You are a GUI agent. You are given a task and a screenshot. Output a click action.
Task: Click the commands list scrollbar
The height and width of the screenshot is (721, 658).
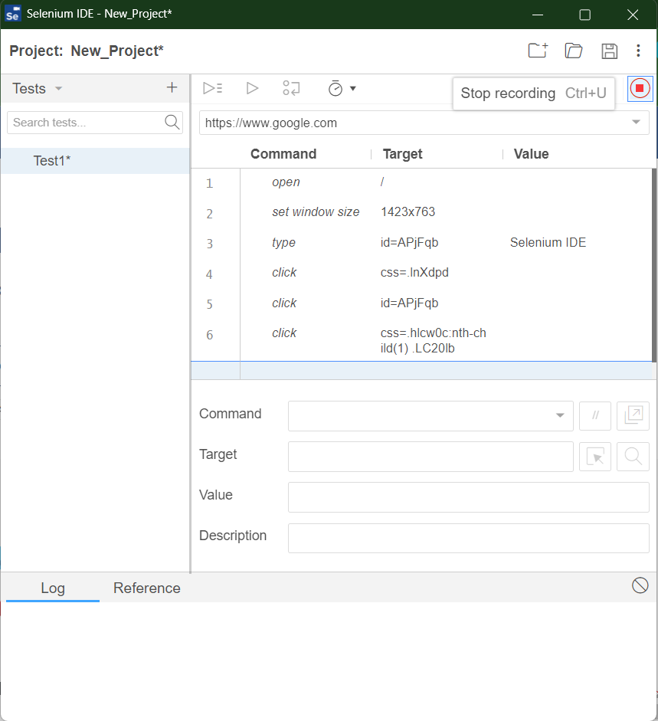654,265
